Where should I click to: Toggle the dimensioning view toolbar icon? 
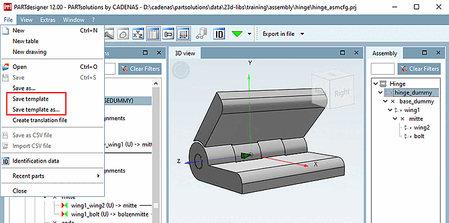coord(184,34)
